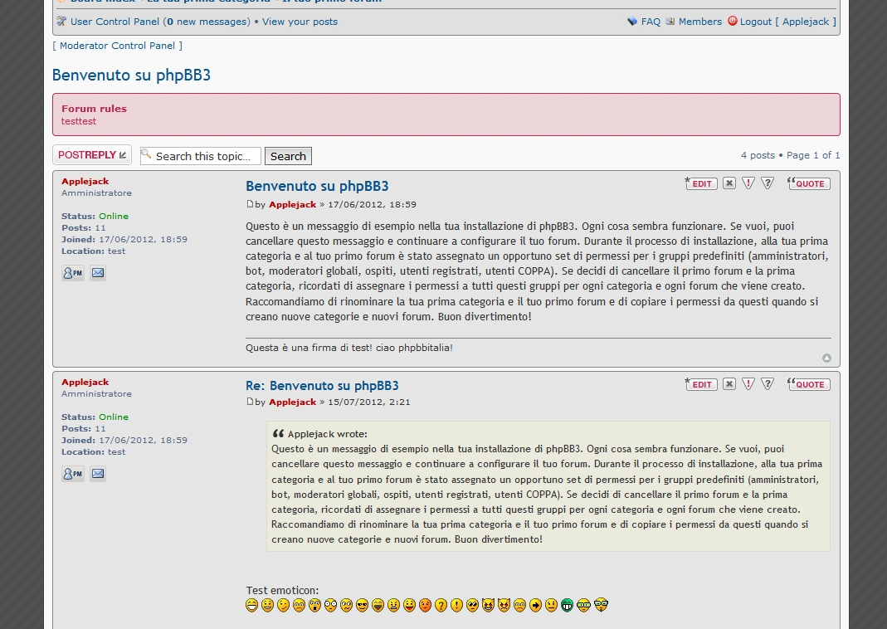Delete the first post with the X icon
The height and width of the screenshot is (629, 887).
729,183
